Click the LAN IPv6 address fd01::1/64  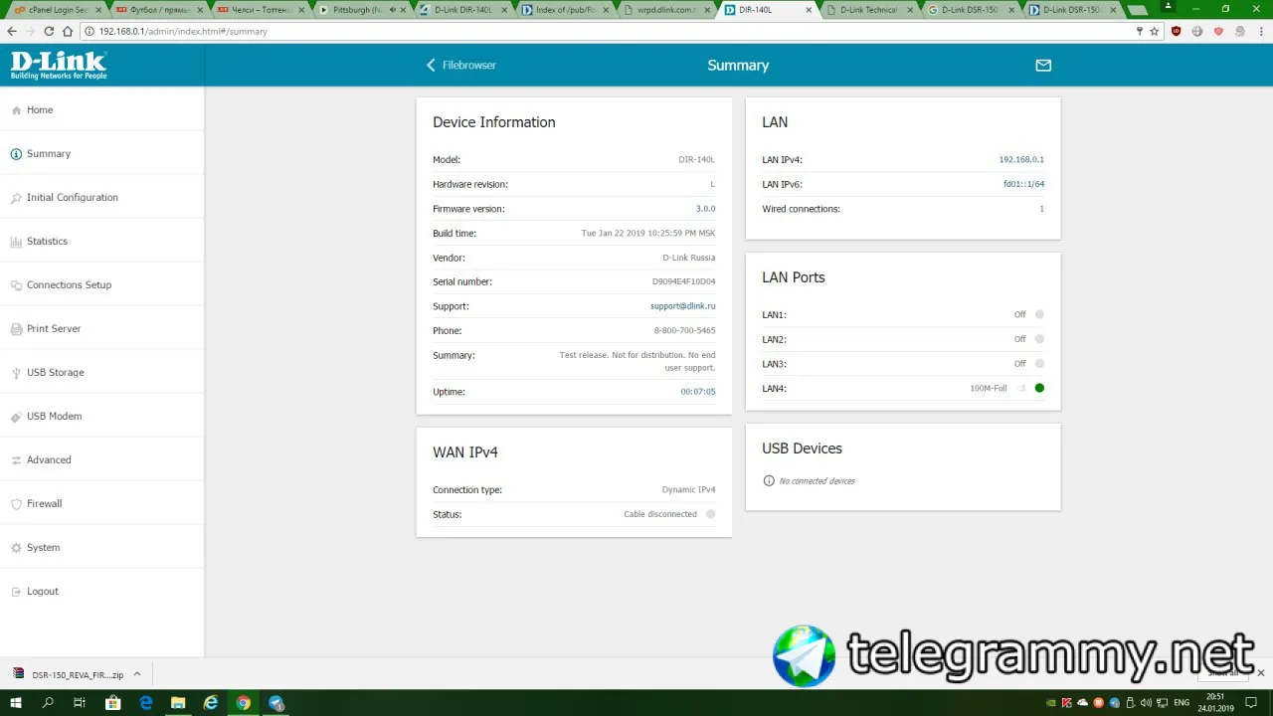(x=1023, y=185)
